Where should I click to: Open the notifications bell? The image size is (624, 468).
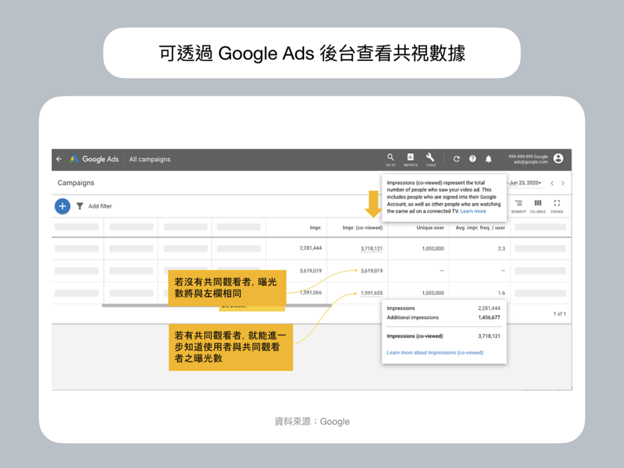pos(488,159)
